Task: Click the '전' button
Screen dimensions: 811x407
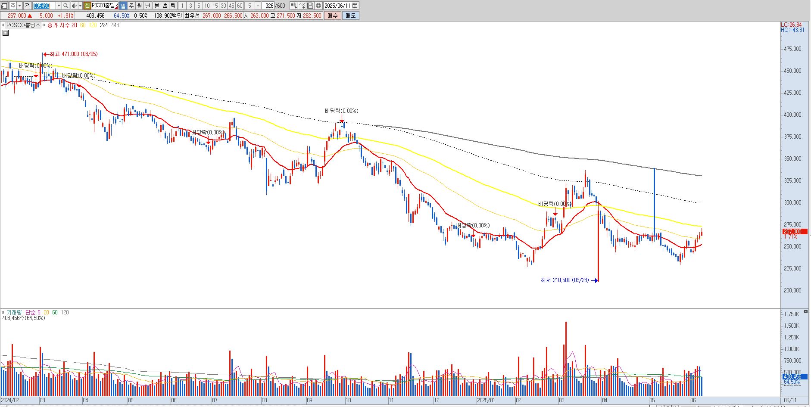Action: click(x=27, y=6)
